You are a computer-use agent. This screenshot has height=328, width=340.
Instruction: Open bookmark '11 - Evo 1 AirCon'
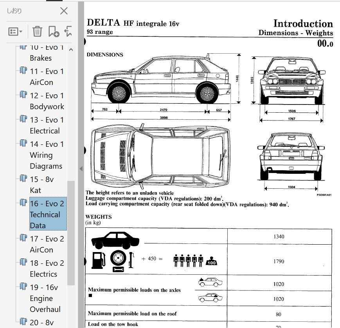point(47,77)
